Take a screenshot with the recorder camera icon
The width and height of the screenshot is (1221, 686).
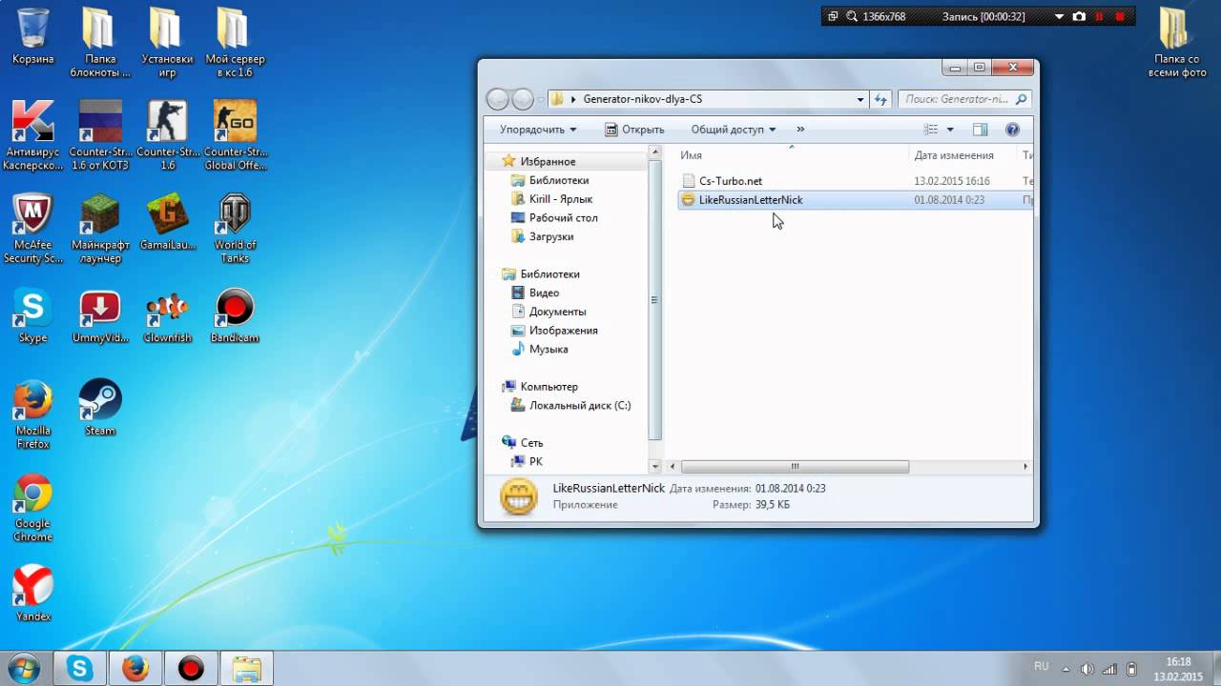1079,16
